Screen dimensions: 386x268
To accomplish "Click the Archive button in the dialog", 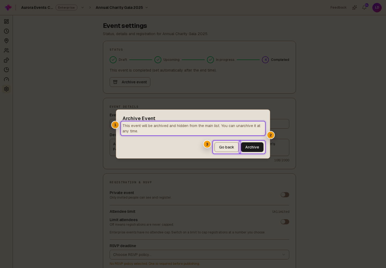I will pos(252,147).
